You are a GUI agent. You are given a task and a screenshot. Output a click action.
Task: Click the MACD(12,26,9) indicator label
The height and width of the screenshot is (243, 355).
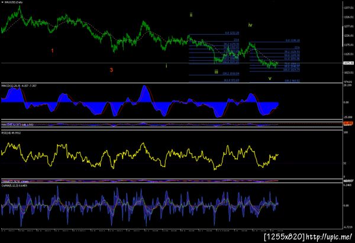[19, 86]
